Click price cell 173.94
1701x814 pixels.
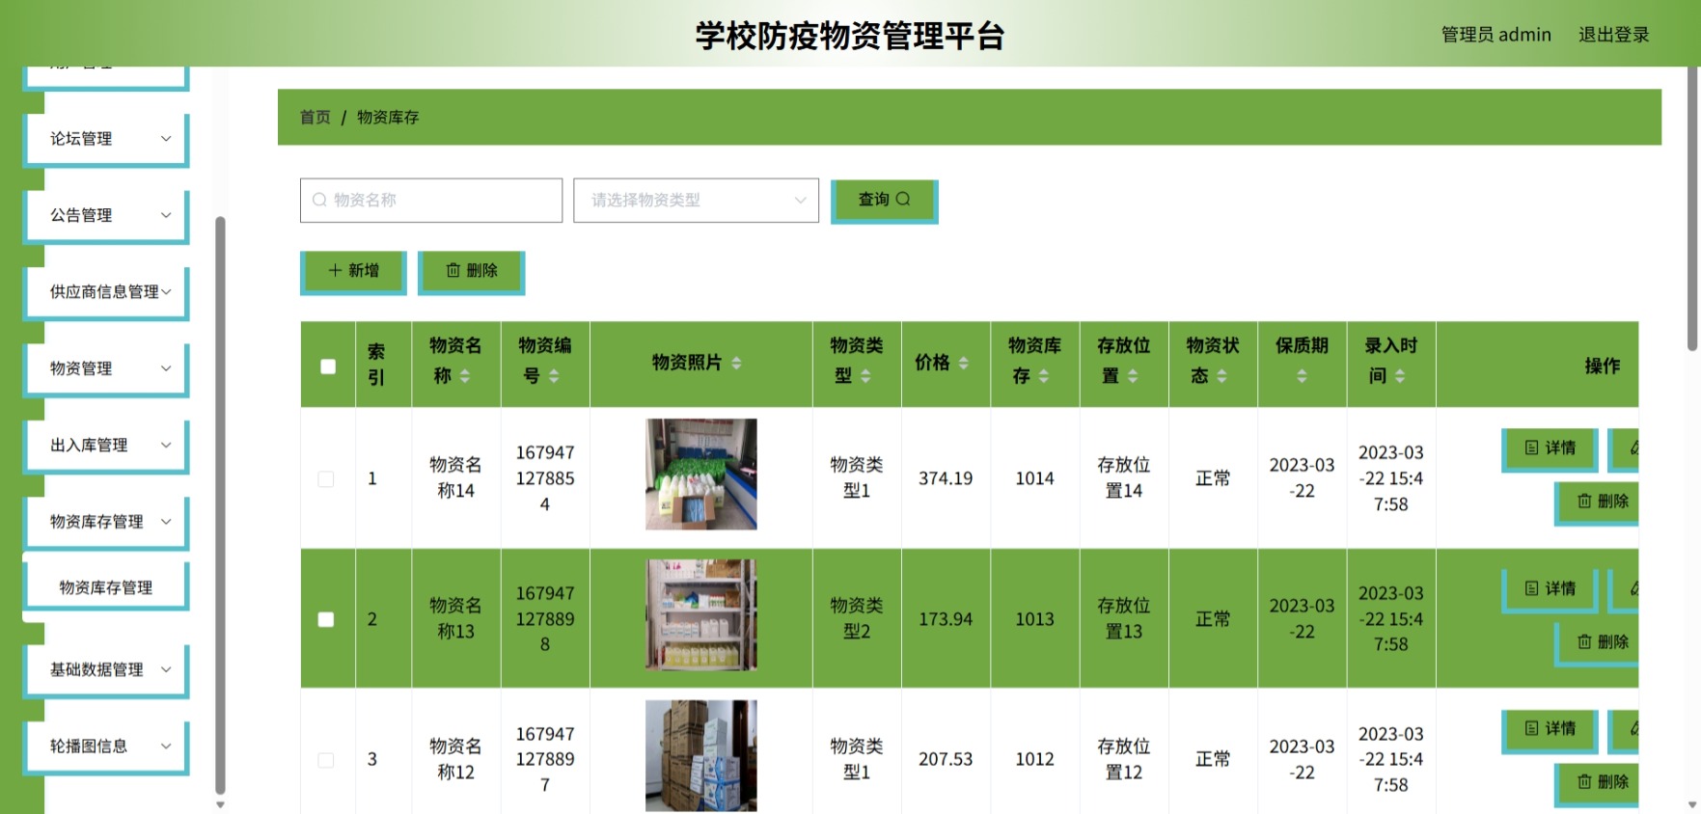tap(946, 619)
